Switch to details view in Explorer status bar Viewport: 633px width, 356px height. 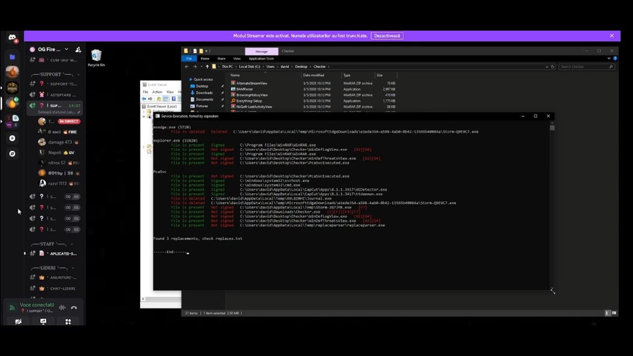[607, 313]
